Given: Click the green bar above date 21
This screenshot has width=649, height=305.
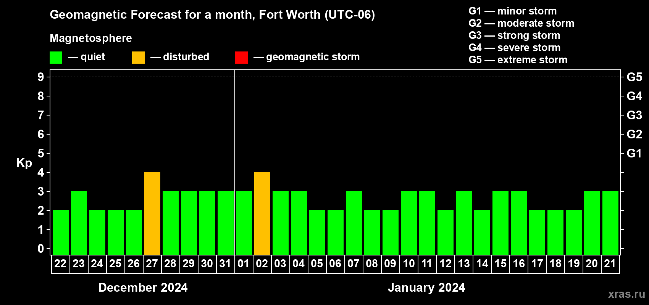Looking at the screenshot, I should point(610,223).
